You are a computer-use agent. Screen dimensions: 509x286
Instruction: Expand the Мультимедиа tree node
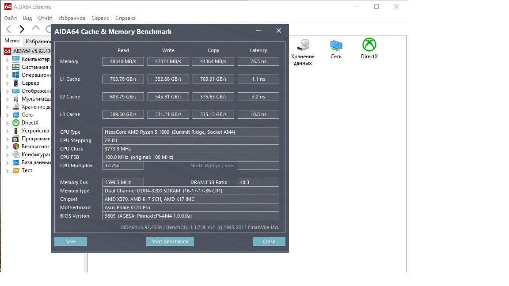click(7, 99)
